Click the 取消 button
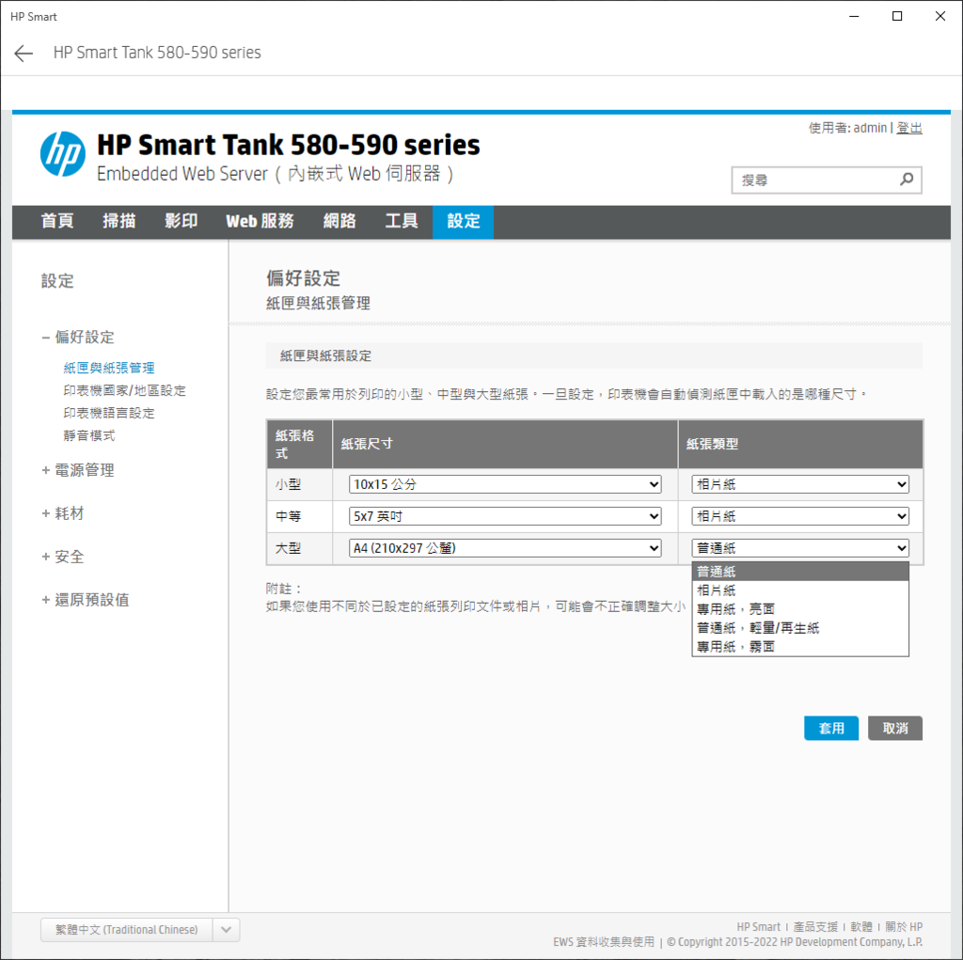 [x=895, y=728]
